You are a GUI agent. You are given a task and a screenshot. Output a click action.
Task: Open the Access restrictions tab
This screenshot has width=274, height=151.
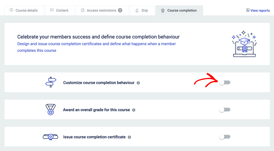(x=101, y=10)
